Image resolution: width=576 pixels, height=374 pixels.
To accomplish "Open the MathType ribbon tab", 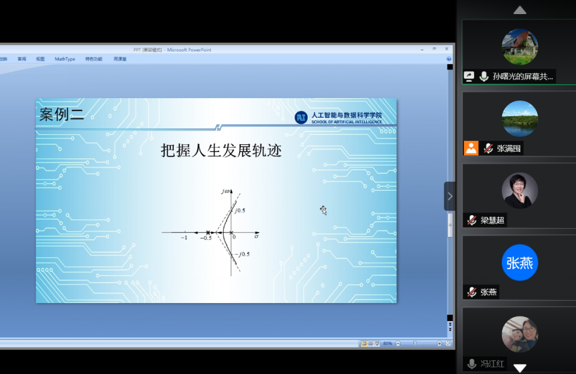I will tap(65, 59).
